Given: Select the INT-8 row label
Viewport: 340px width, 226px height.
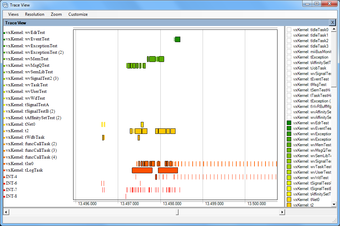Looking at the screenshot, I should point(11,196).
